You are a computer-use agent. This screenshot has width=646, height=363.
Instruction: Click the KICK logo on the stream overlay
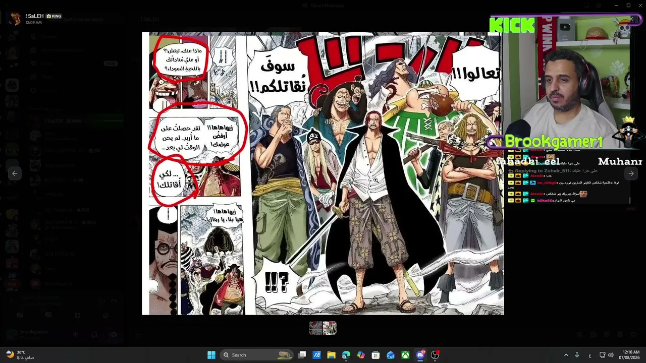[512, 25]
